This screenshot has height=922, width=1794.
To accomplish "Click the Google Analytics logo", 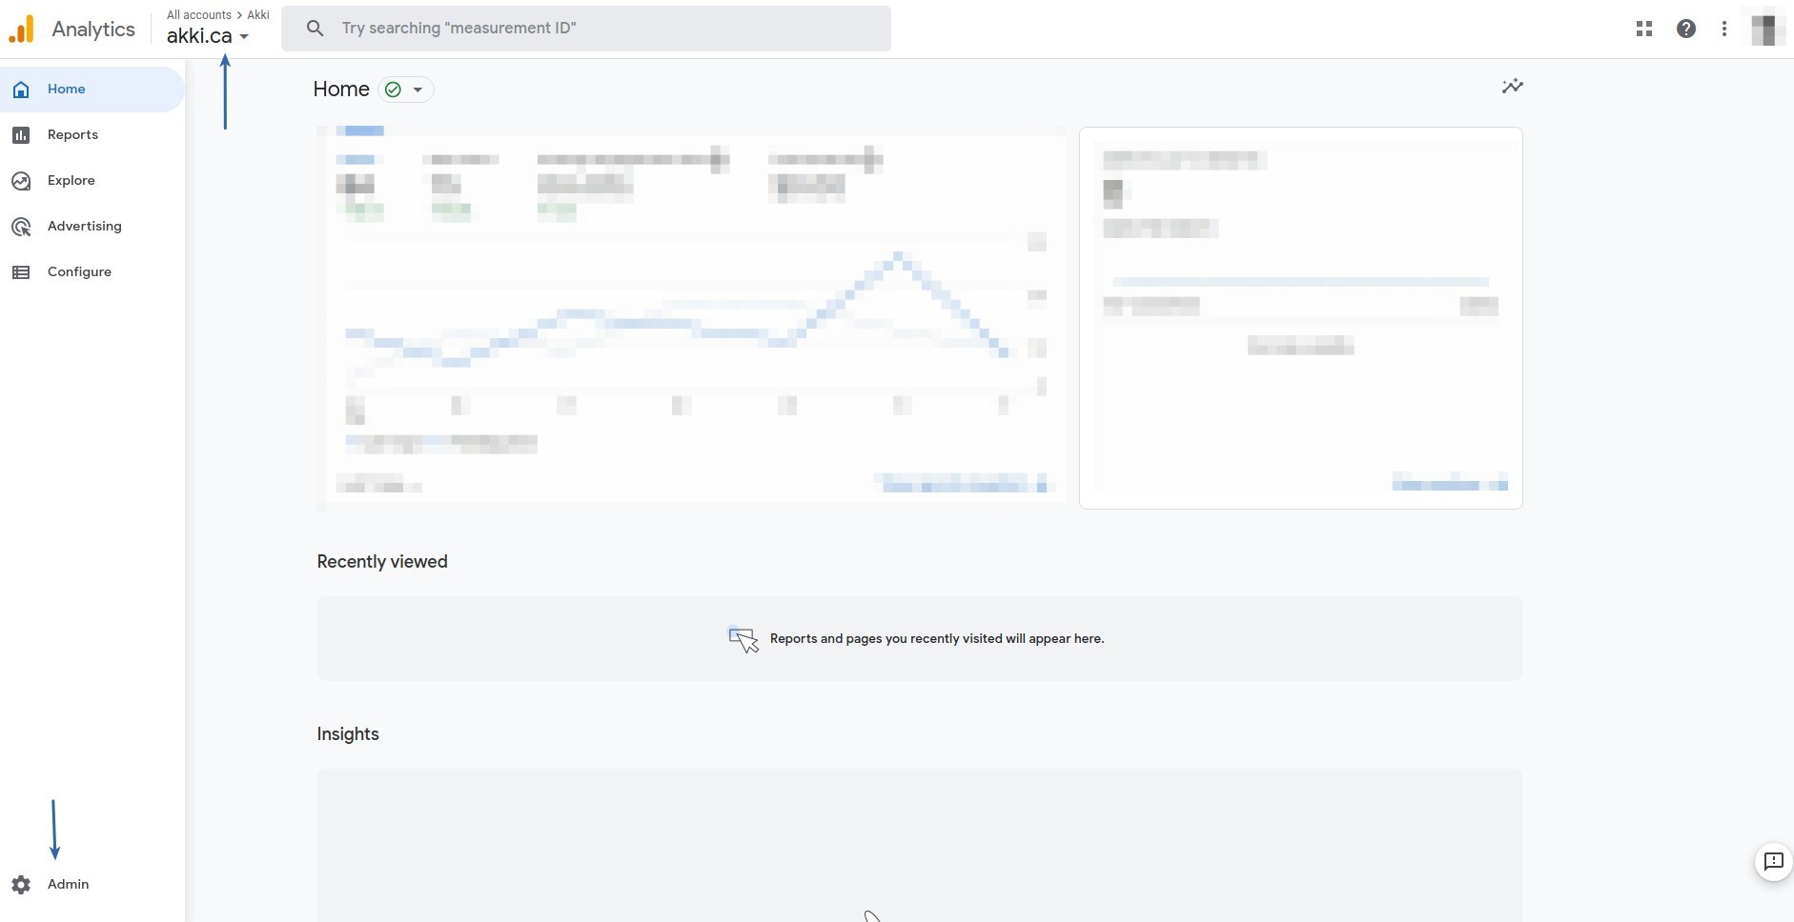I will 22,29.
